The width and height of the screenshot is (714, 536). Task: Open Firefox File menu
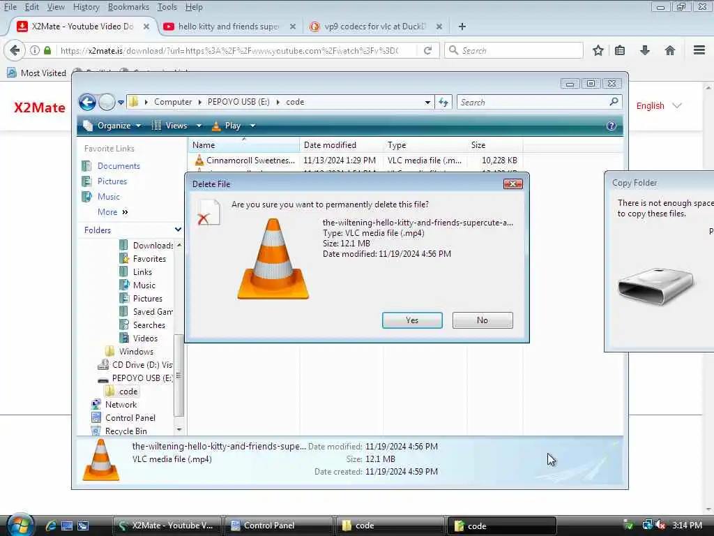(x=10, y=7)
